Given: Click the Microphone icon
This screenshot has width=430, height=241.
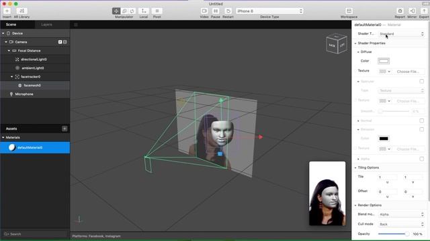Looking at the screenshot, I should [x=11, y=94].
